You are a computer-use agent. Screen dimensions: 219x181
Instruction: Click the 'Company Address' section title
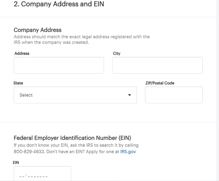coord(37,30)
